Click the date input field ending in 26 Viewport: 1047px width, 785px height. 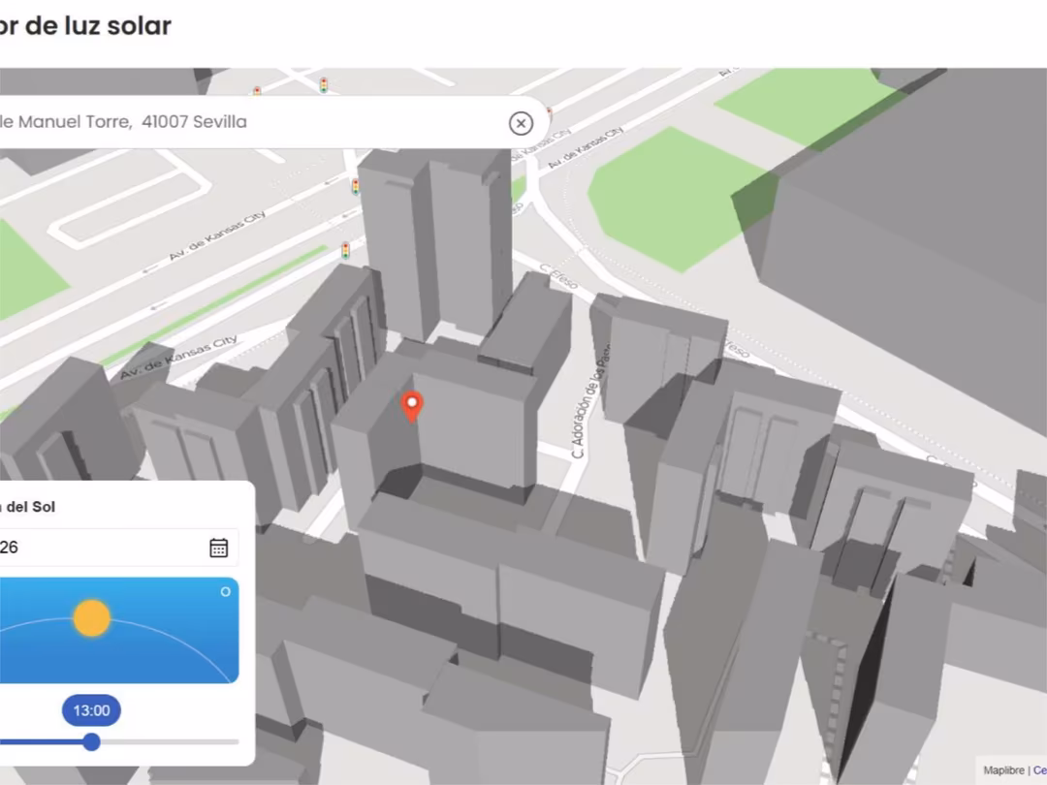click(x=97, y=548)
